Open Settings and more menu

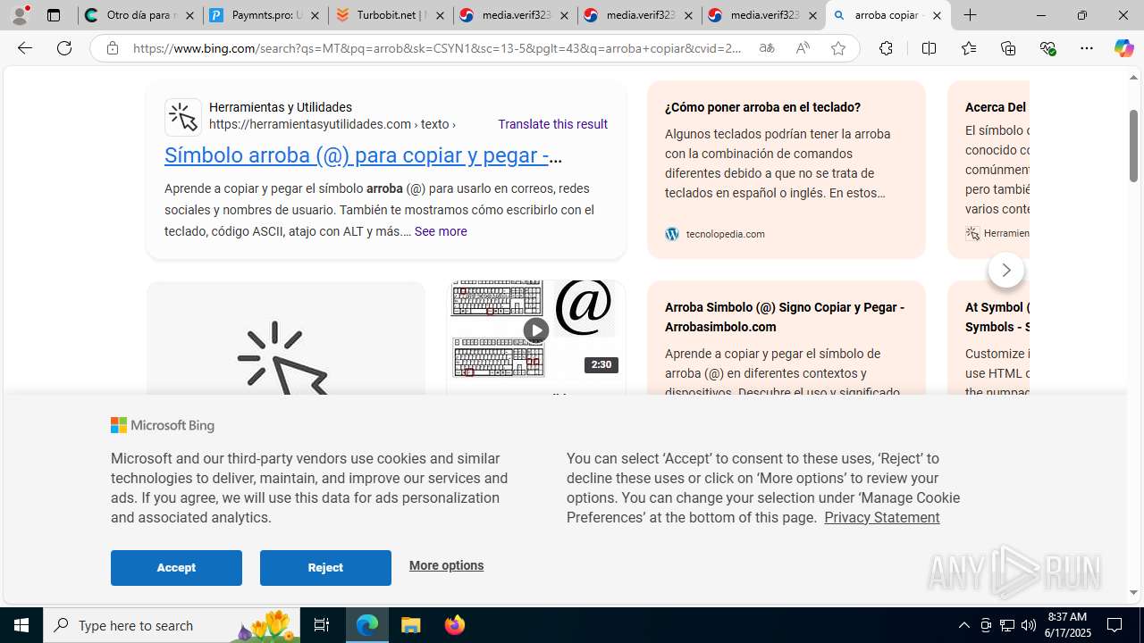[x=1087, y=48]
